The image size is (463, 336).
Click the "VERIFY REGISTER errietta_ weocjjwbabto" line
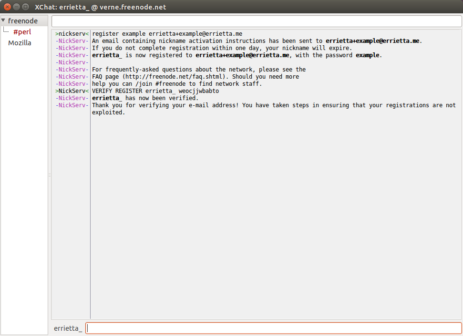coord(155,91)
